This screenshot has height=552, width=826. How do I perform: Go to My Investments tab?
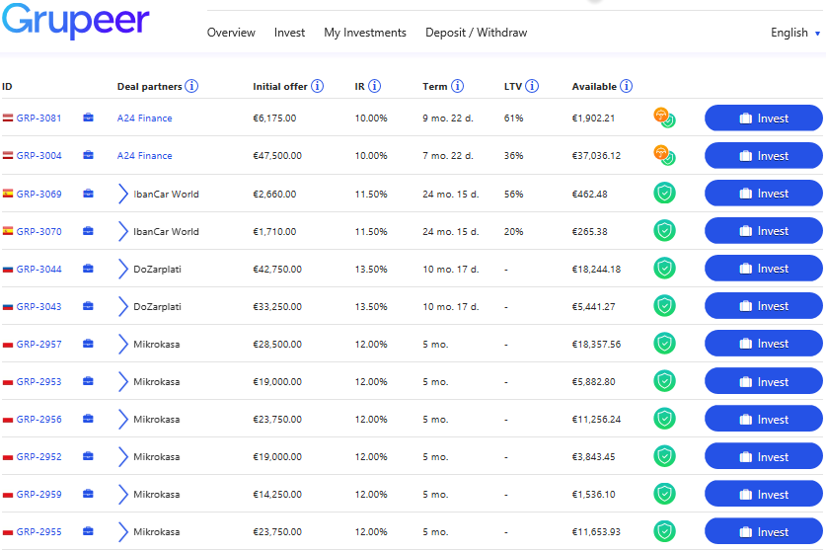(365, 33)
